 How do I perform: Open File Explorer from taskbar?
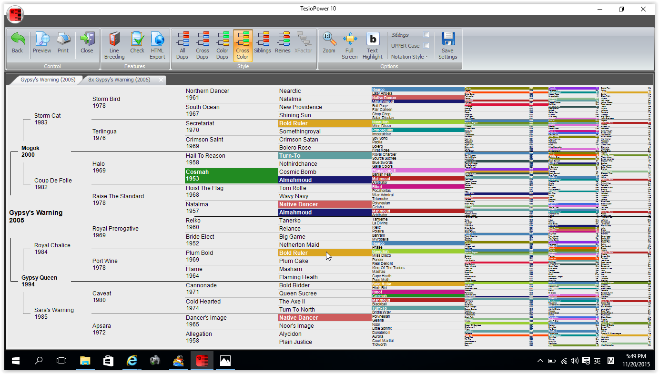pos(85,361)
